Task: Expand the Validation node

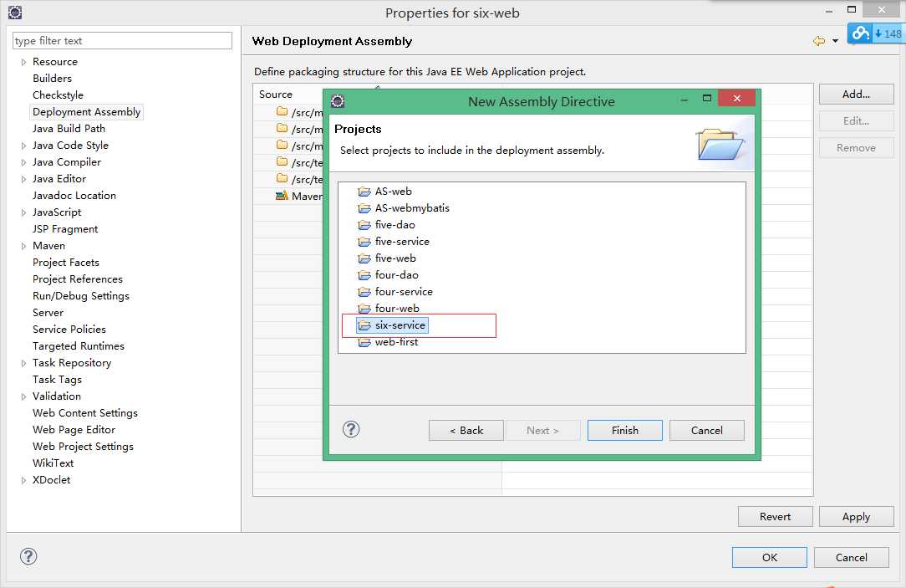Action: 23,396
